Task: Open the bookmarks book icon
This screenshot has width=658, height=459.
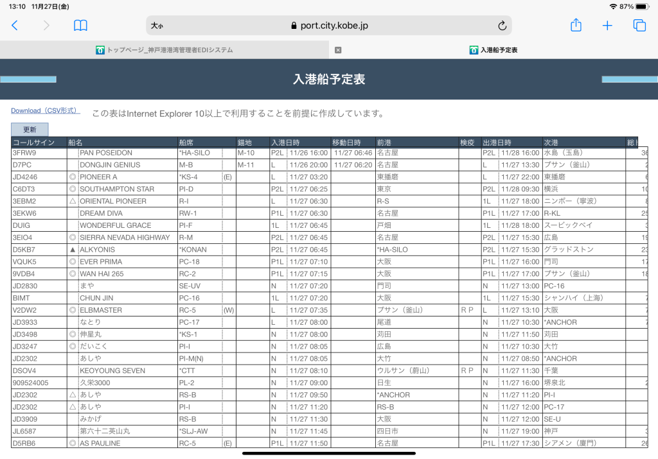Action: click(x=80, y=26)
